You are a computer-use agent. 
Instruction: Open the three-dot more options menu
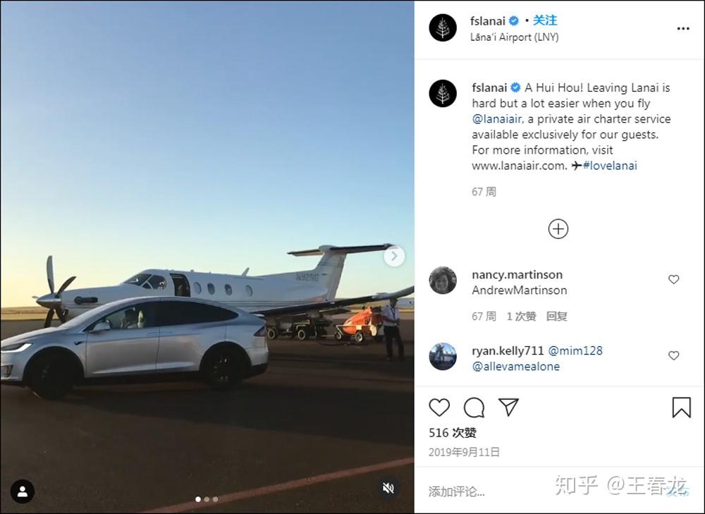tap(683, 29)
